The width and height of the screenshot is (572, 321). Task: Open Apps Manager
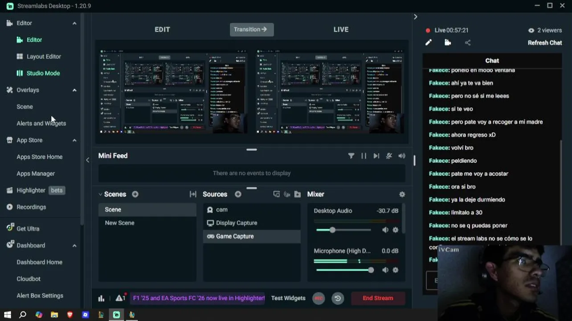pyautogui.click(x=36, y=173)
